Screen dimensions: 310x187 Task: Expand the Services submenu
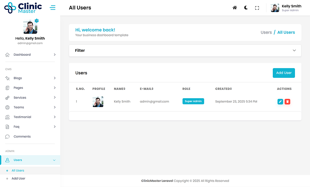click(x=30, y=98)
